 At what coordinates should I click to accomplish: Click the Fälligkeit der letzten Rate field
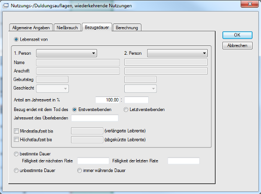pyautogui.click(x=184, y=161)
